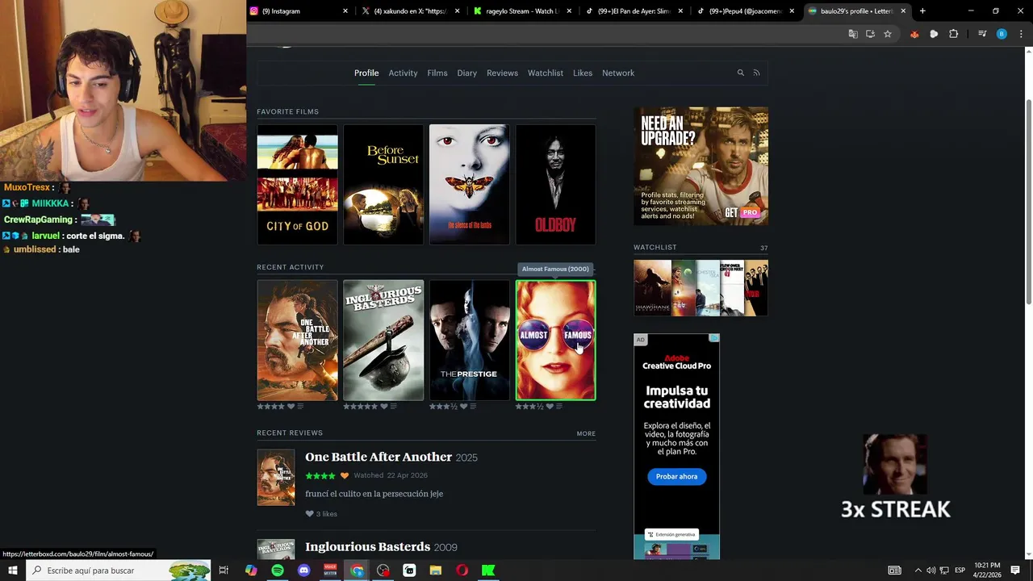Open Inglourious Basterds review title
1033x581 pixels.
368,547
